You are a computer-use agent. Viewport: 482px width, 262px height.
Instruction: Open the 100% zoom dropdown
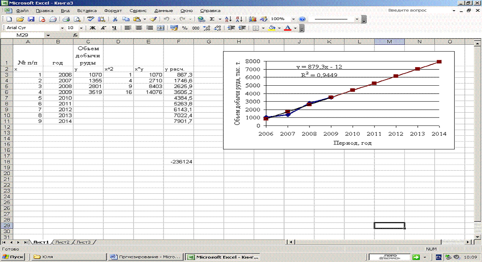293,19
